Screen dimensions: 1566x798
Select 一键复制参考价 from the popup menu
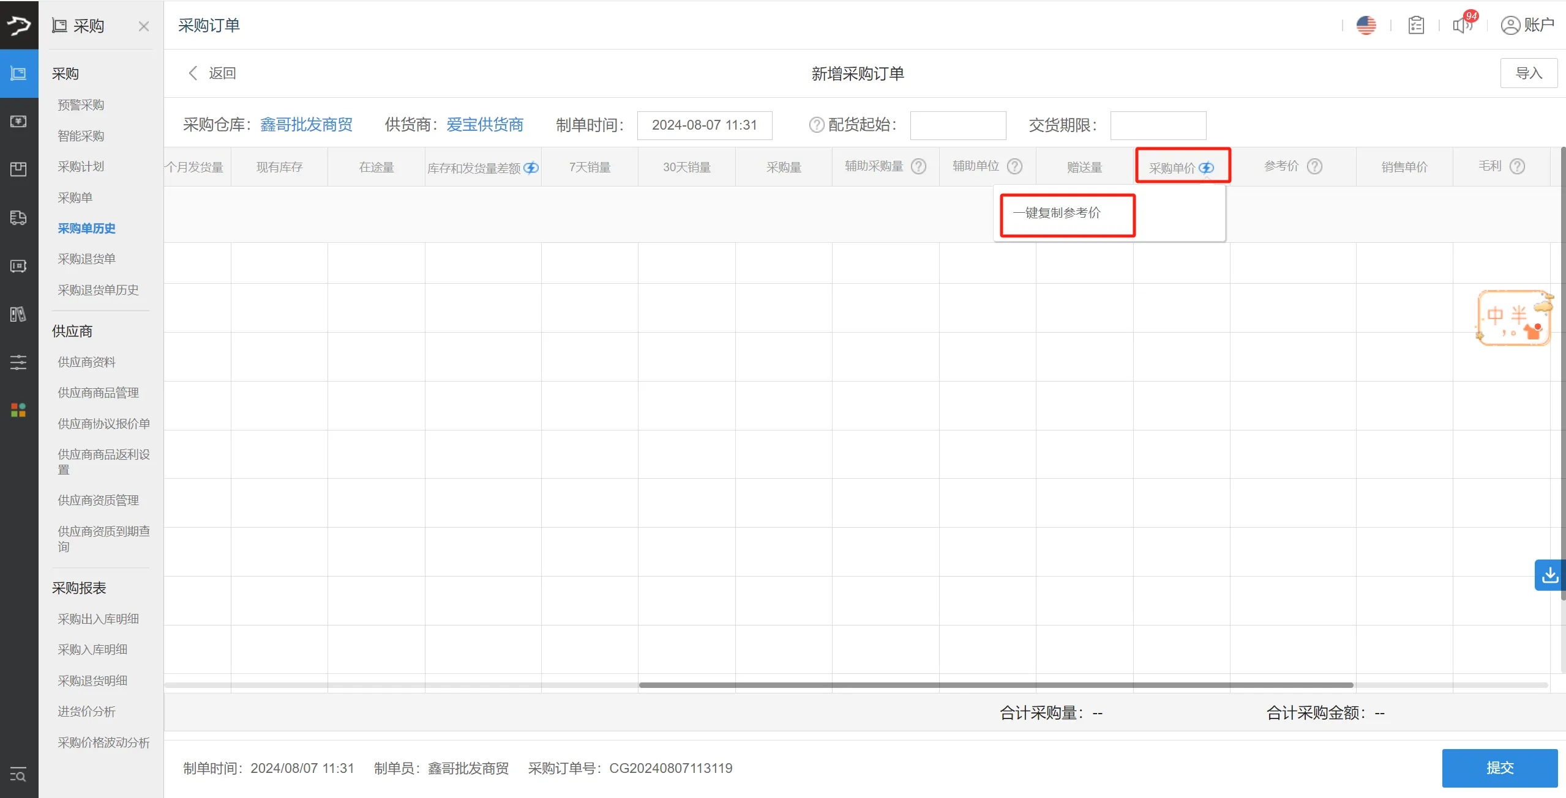coord(1057,213)
